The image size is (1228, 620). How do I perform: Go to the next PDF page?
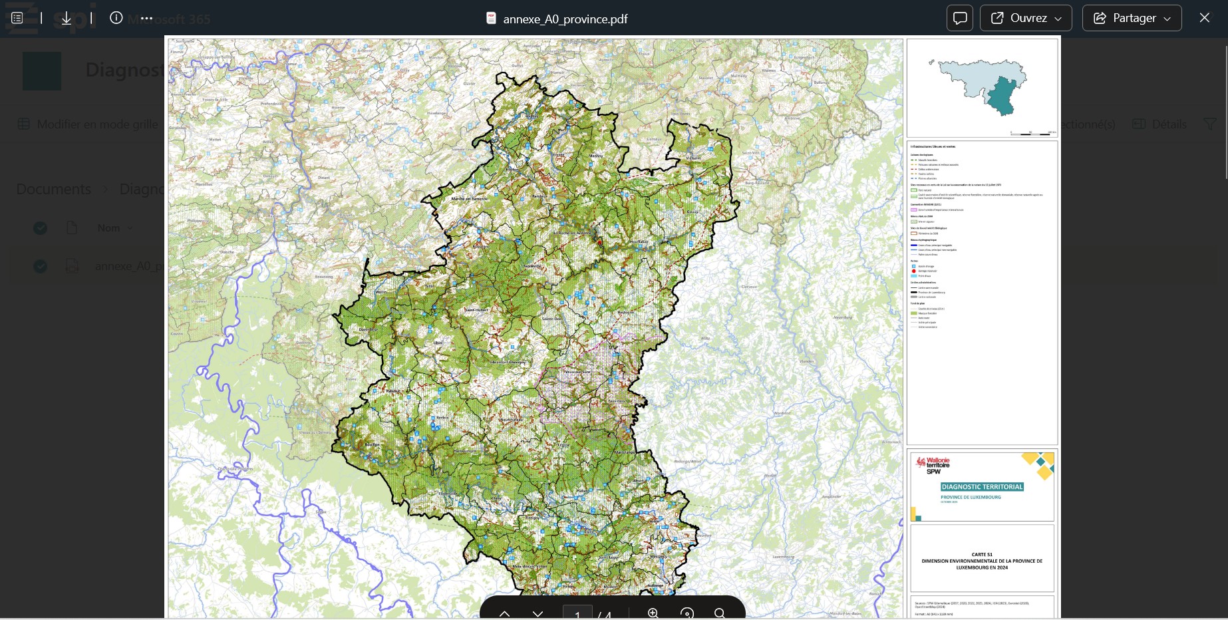point(537,614)
